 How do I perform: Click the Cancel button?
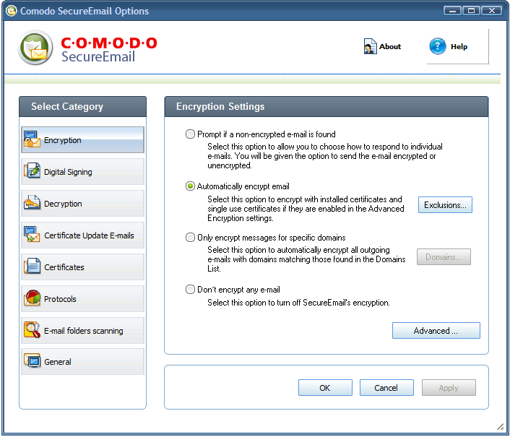386,388
